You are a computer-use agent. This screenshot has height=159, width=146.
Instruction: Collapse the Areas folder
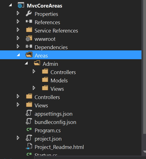point(18,55)
